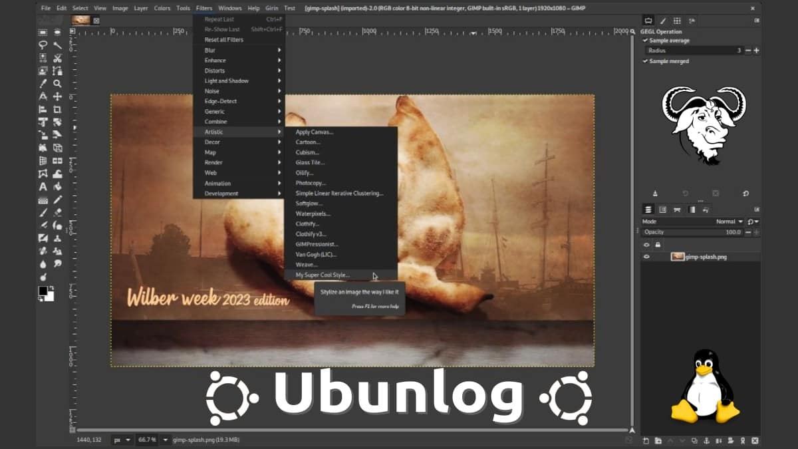Choose GIMPressionist... filter entry

341,244
